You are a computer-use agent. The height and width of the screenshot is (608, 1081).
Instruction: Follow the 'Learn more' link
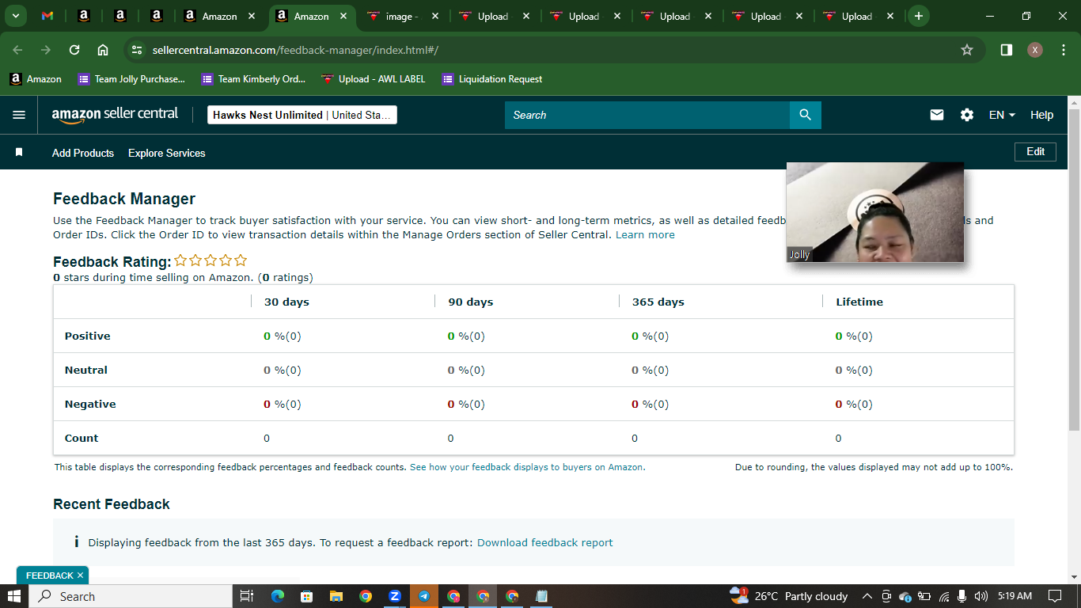(x=645, y=234)
